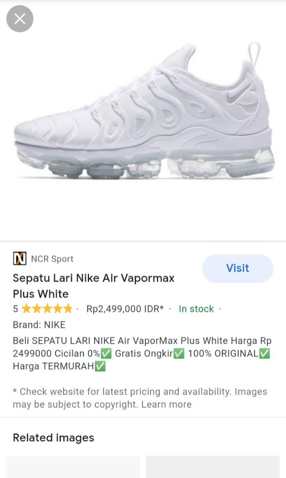Image resolution: width=286 pixels, height=478 pixels.
Task: Click the rating number 5
Action: [x=15, y=309]
